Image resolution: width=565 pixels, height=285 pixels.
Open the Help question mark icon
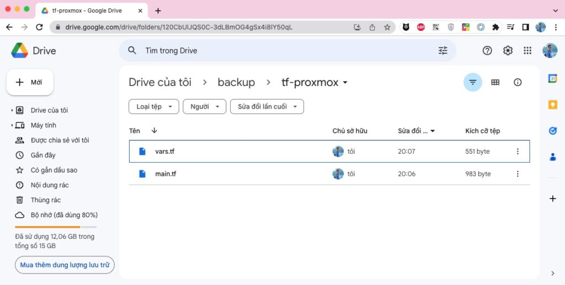487,51
